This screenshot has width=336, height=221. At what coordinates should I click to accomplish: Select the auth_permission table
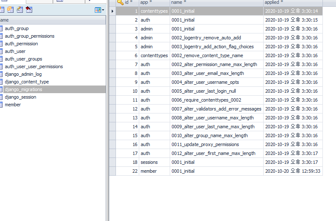[x=21, y=44]
